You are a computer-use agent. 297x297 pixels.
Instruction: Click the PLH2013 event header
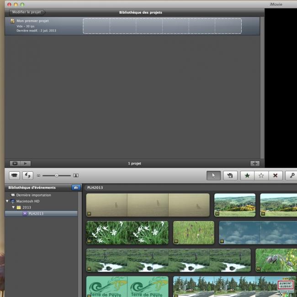95,187
